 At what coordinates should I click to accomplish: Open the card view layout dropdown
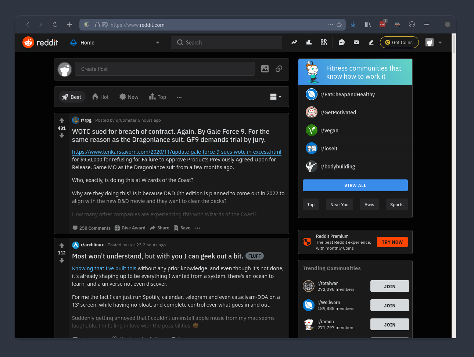coord(276,97)
